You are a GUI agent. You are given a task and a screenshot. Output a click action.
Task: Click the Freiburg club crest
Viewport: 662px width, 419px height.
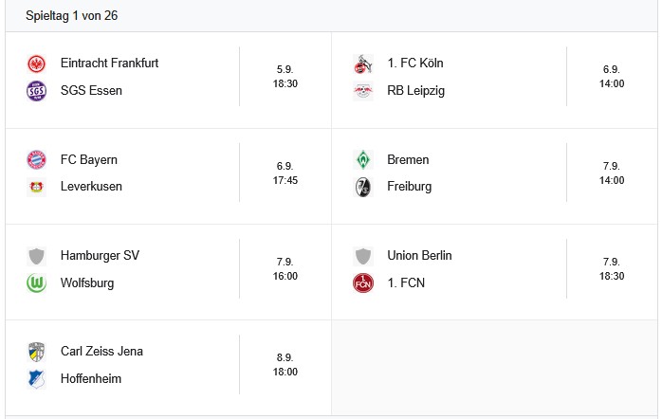(x=363, y=187)
